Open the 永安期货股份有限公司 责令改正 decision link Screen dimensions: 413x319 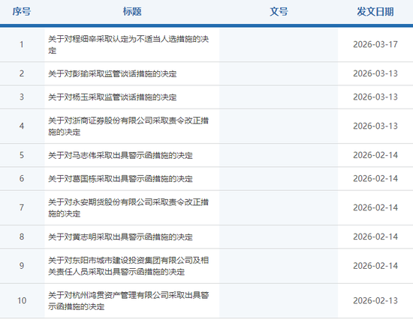(x=128, y=207)
